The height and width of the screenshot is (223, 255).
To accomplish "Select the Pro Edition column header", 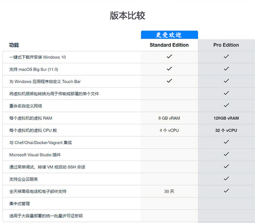I will [226, 45].
